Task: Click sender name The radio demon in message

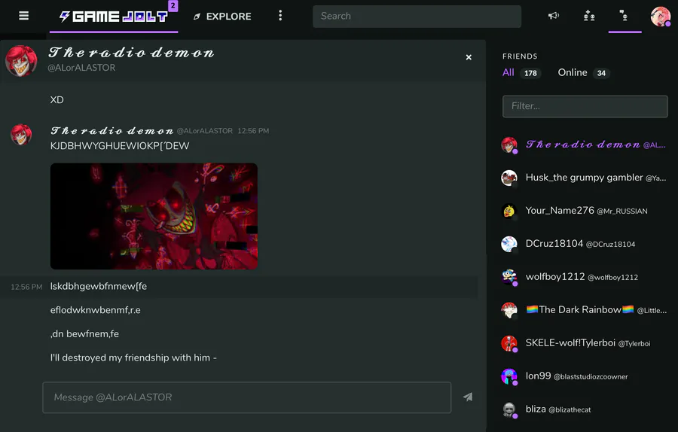Action: [x=112, y=130]
